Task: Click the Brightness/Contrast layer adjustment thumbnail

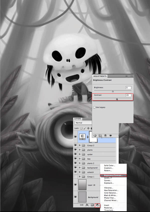Action: (x=82, y=137)
